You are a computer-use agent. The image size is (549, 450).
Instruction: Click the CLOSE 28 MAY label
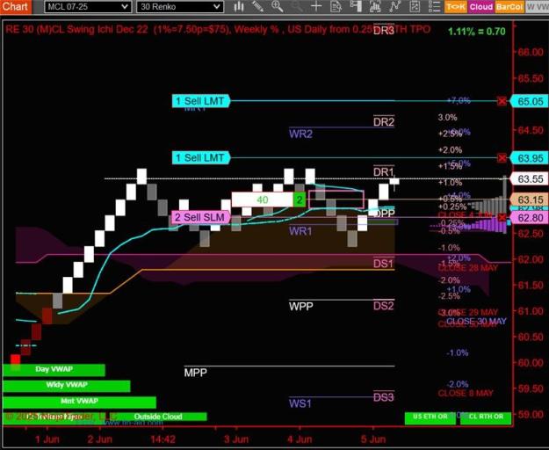coord(468,268)
